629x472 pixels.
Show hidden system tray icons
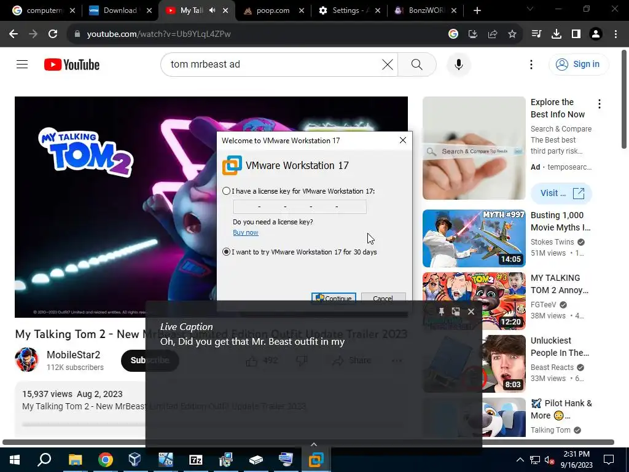tap(520, 460)
